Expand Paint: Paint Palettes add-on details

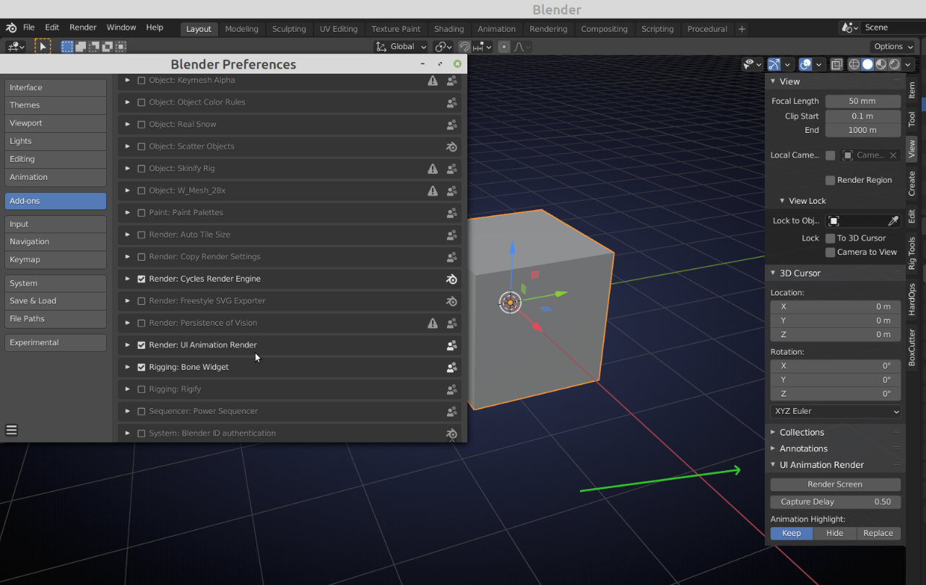point(128,212)
